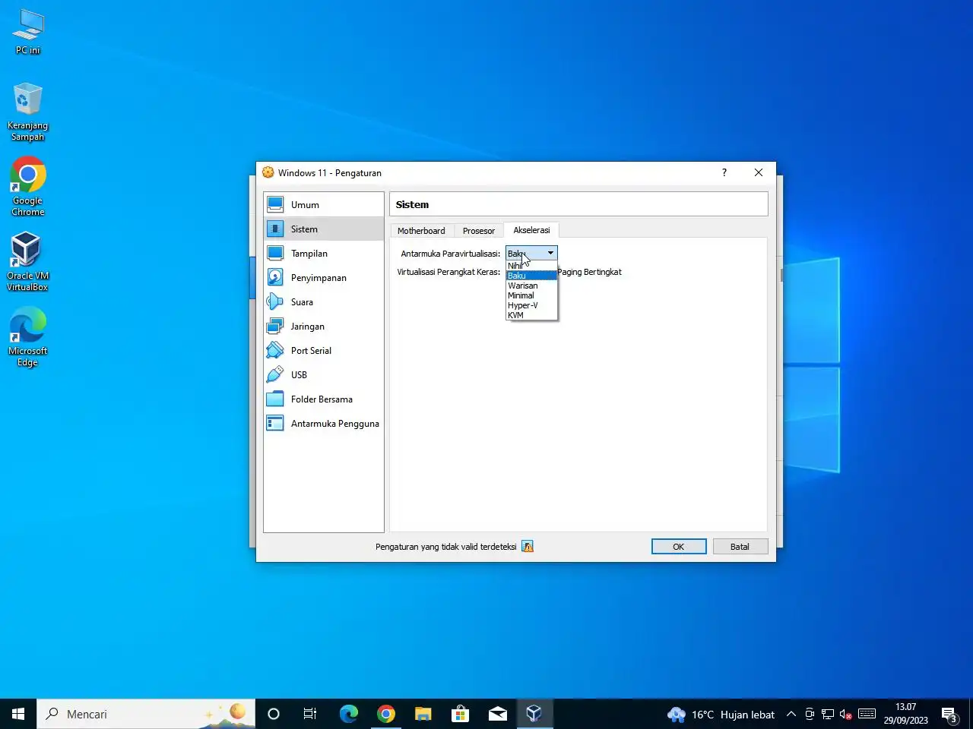Switch to VirtualBox taskbar button

coord(534,714)
